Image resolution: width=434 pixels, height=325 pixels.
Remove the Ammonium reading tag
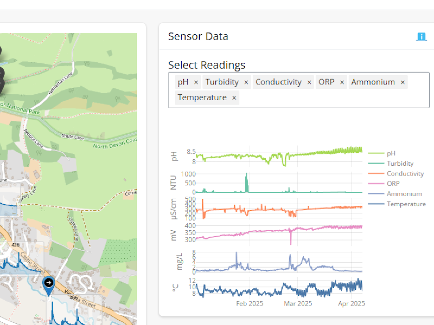tap(403, 82)
